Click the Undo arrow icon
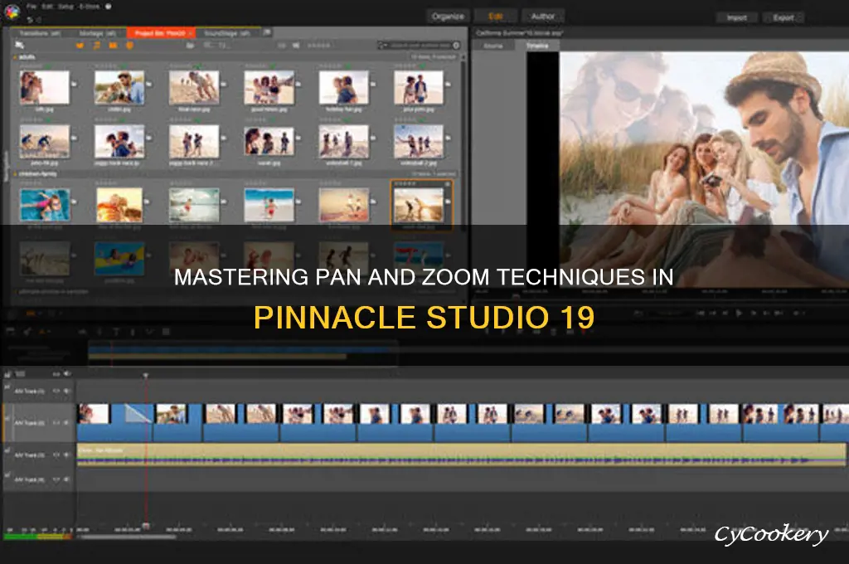This screenshot has height=564, width=849. 30,20
